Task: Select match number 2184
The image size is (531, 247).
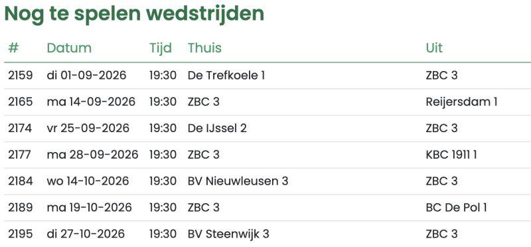Action: [21, 181]
